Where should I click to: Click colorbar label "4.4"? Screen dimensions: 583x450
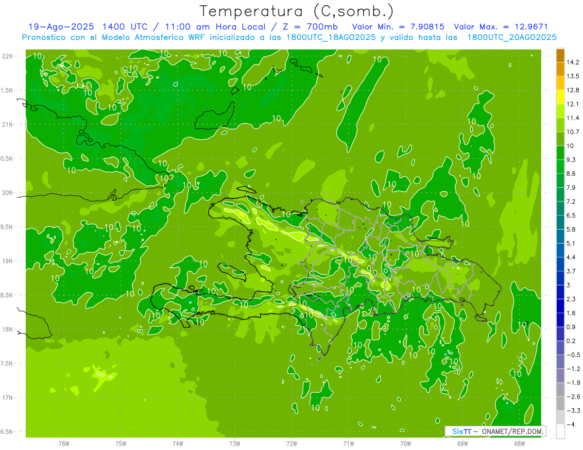pyautogui.click(x=571, y=257)
